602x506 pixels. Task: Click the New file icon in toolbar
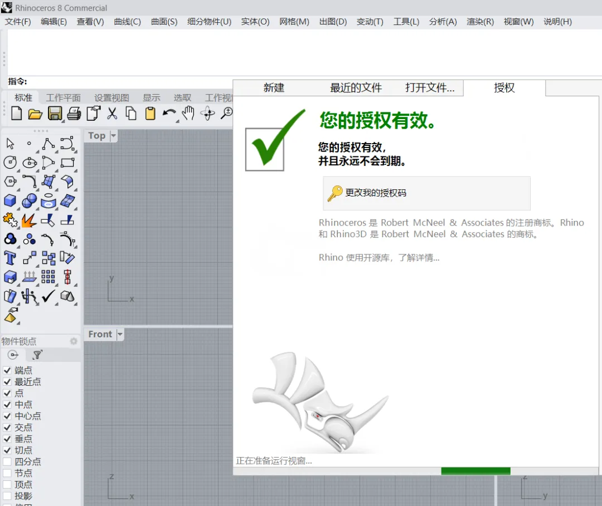pyautogui.click(x=16, y=114)
